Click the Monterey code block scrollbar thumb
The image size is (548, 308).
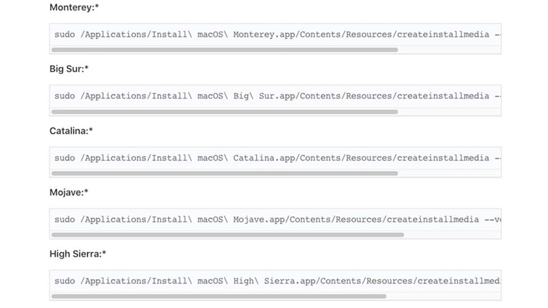[224, 49]
